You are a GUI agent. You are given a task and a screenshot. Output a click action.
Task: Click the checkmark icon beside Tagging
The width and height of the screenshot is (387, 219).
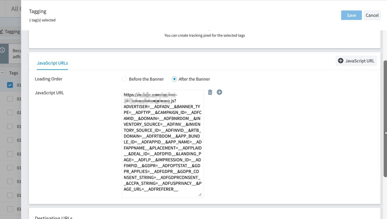click(2, 31)
